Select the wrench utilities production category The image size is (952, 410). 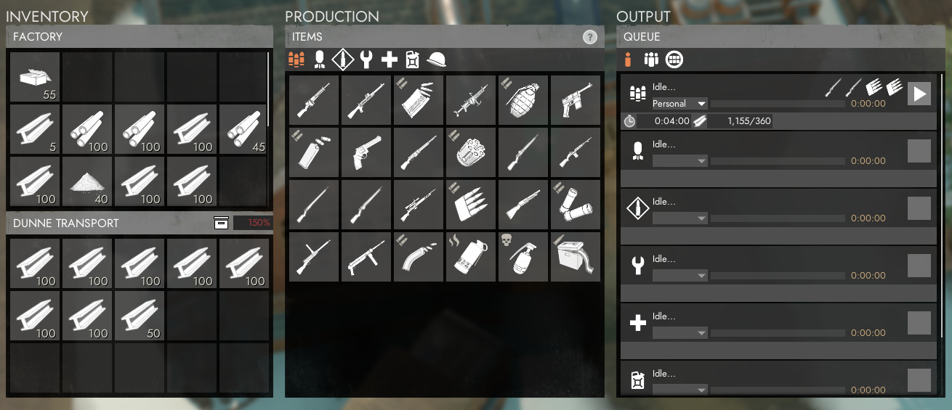tap(366, 60)
